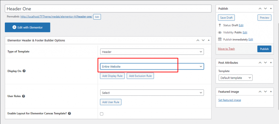Click the Set featured image link
This screenshot has height=124, width=279.
tap(229, 100)
